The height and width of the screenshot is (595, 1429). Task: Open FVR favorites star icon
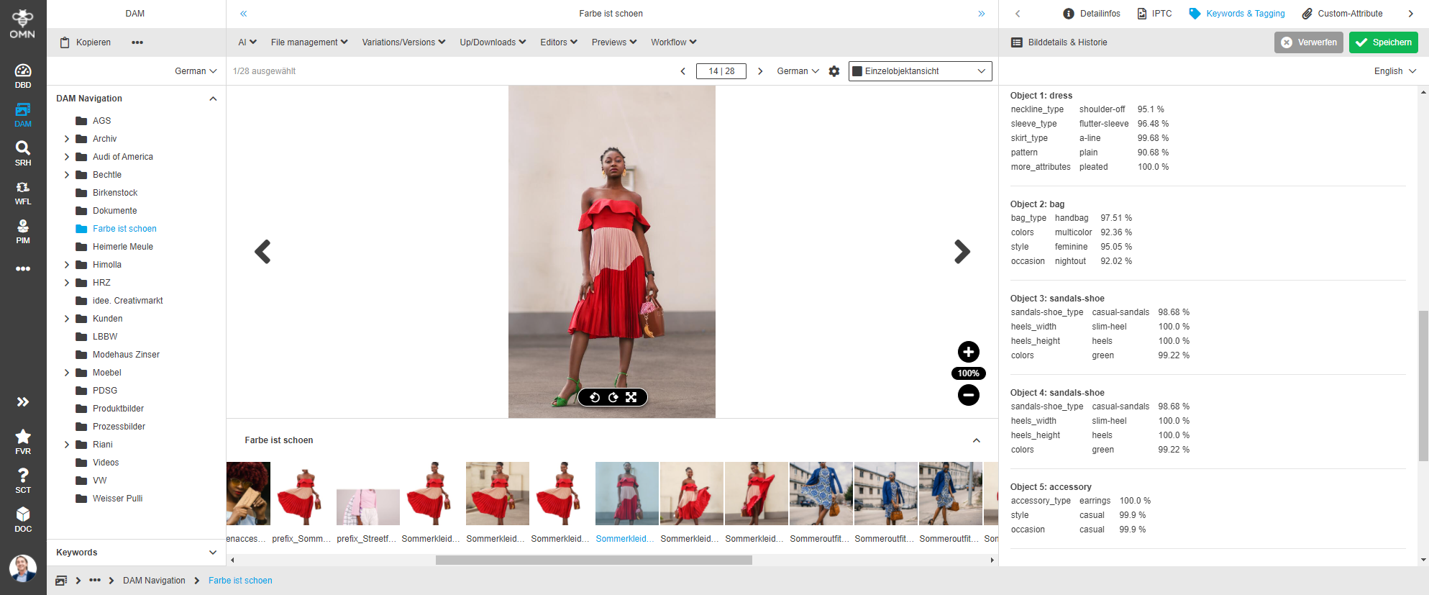tap(23, 441)
